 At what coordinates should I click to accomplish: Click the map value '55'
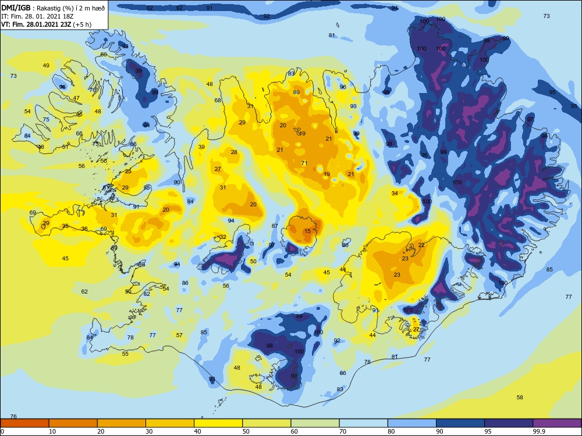click(125, 353)
